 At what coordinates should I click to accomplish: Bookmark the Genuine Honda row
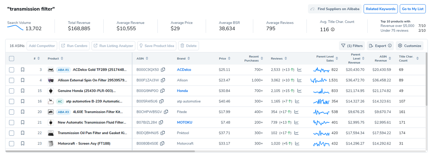point(23,91)
